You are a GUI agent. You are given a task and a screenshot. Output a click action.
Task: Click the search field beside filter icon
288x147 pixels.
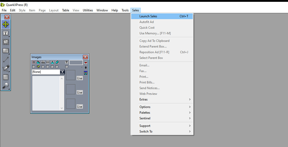pos(76,63)
